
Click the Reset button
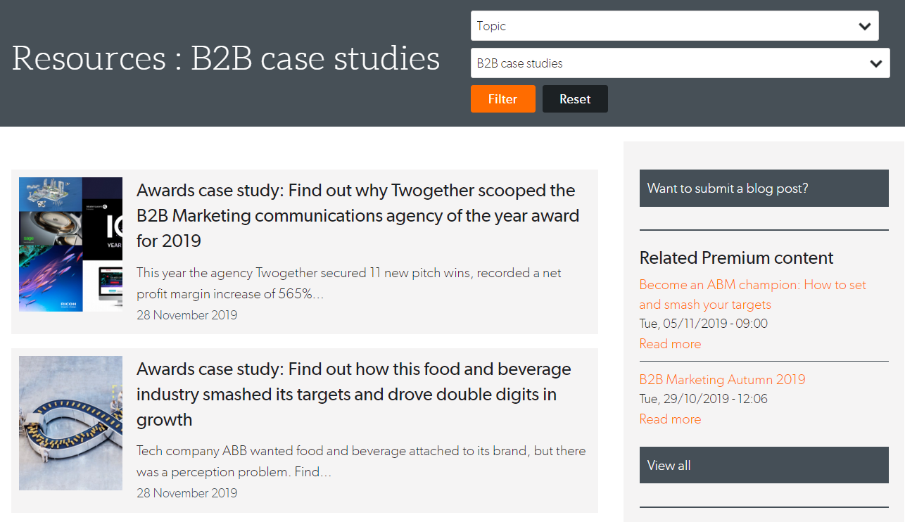click(x=575, y=99)
